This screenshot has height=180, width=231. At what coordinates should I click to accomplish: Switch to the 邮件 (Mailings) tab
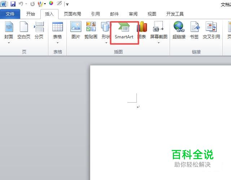click(114, 14)
